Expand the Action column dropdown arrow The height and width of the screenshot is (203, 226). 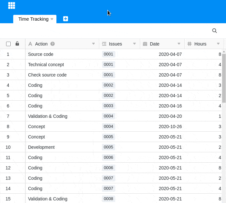coord(93,44)
